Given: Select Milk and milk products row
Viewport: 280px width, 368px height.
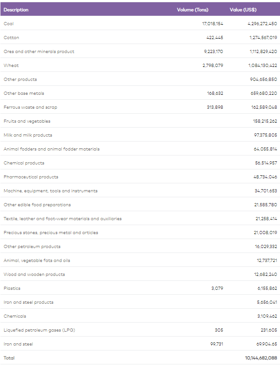Looking at the screenshot, I should 140,135.
